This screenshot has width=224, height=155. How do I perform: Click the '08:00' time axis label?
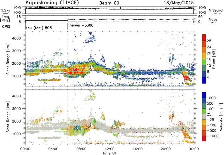[x=81, y=149]
